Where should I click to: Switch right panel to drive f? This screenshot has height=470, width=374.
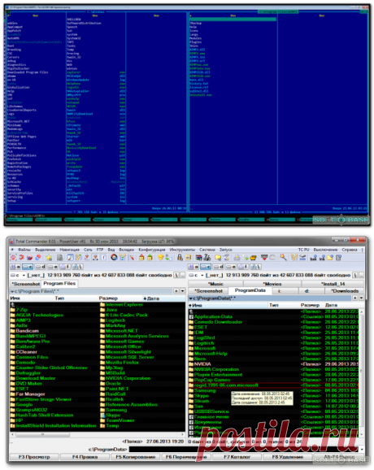243,267
